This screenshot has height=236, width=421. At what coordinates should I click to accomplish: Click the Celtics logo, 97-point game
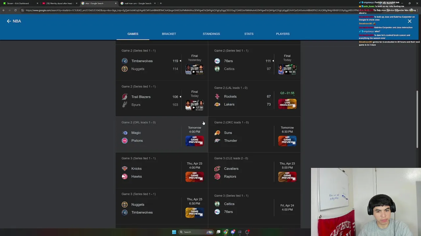[x=217, y=69]
